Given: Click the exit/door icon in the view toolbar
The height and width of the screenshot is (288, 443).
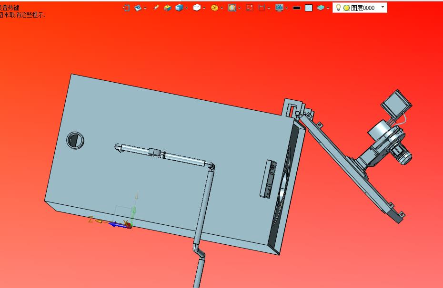Looking at the screenshot, I should [x=126, y=8].
